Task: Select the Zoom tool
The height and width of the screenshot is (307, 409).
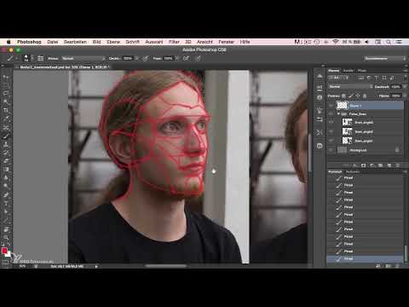Action: (x=6, y=237)
